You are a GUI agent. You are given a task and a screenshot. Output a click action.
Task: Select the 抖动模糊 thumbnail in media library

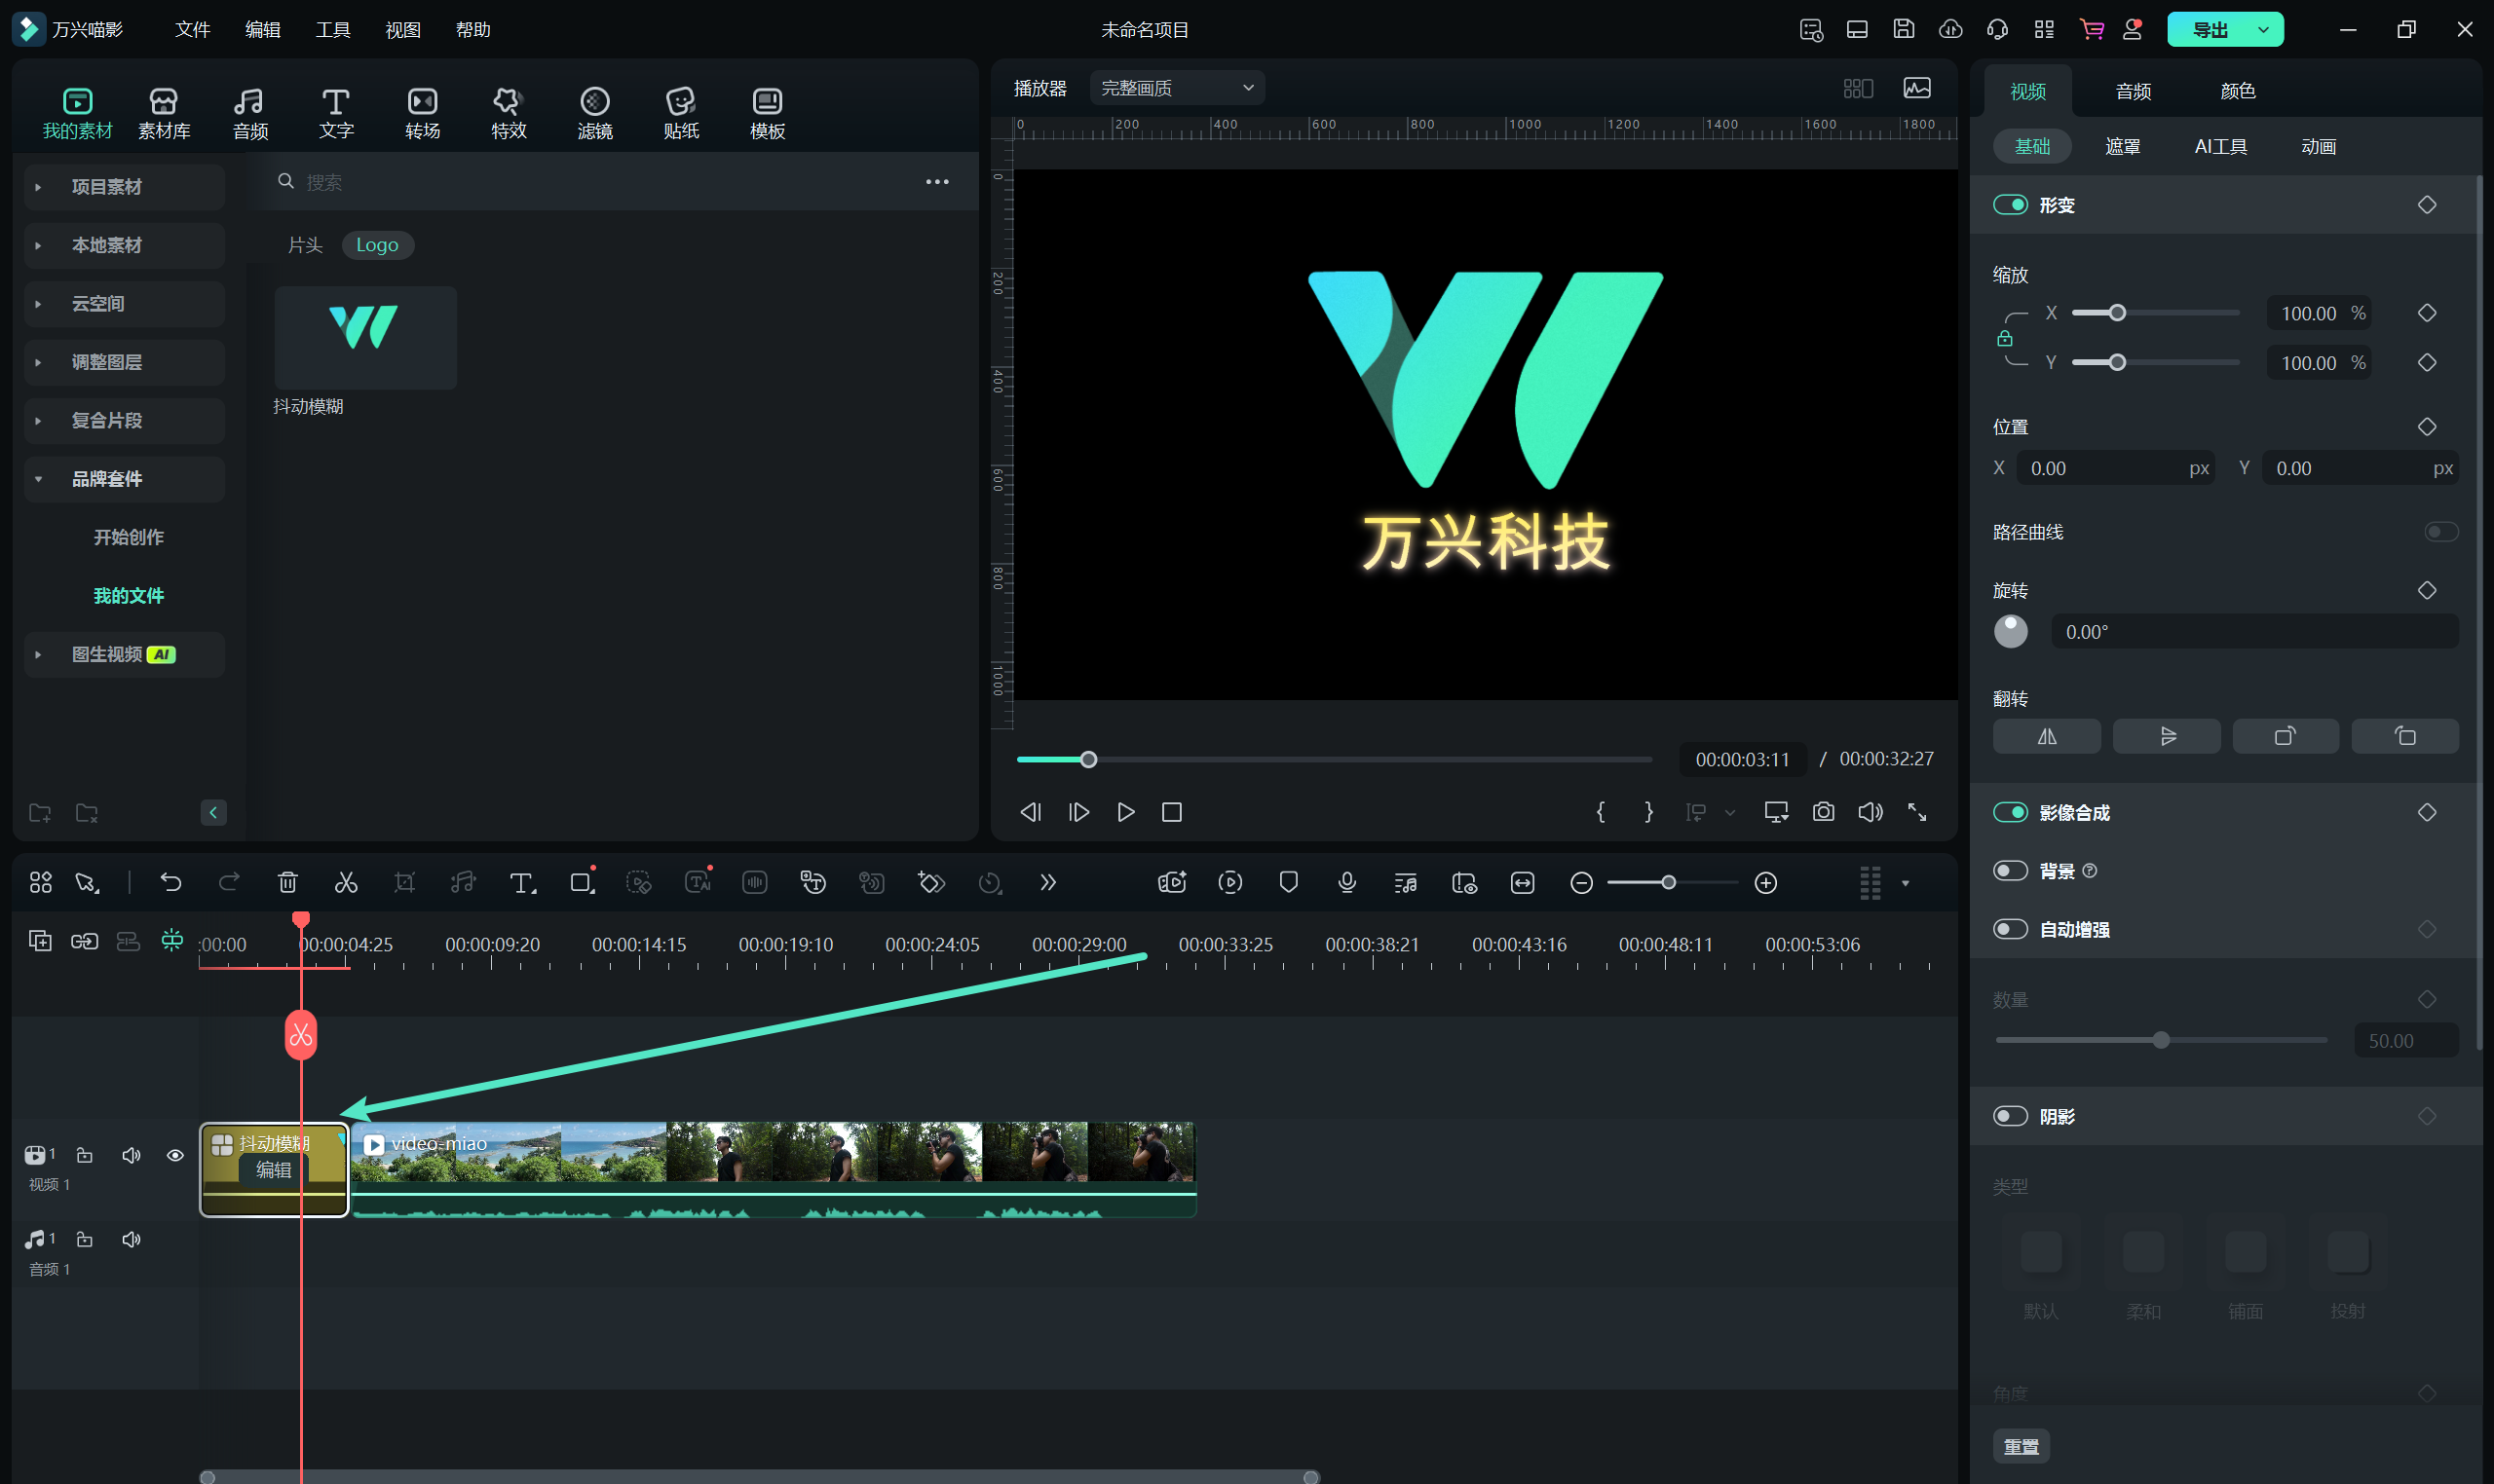364,338
